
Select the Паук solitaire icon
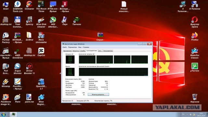click(65, 21)
